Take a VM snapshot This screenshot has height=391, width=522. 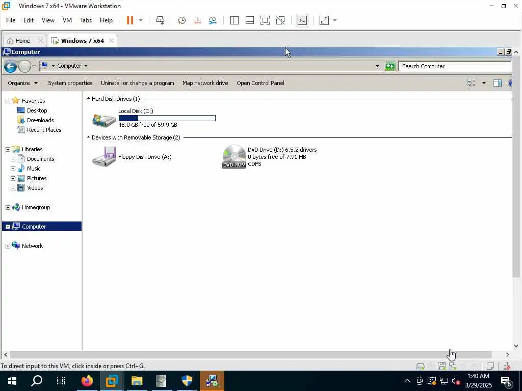(182, 20)
